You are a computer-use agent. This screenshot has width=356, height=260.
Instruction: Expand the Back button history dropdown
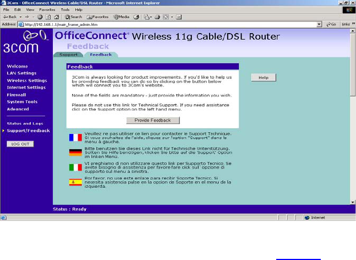coord(20,17)
